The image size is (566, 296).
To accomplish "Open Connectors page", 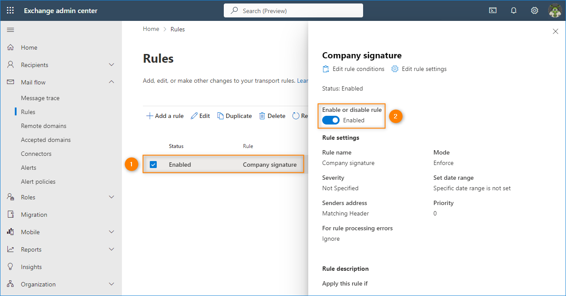I will [x=36, y=154].
